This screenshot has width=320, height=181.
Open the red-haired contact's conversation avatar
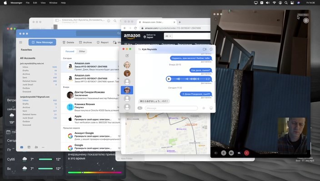coord(127,73)
